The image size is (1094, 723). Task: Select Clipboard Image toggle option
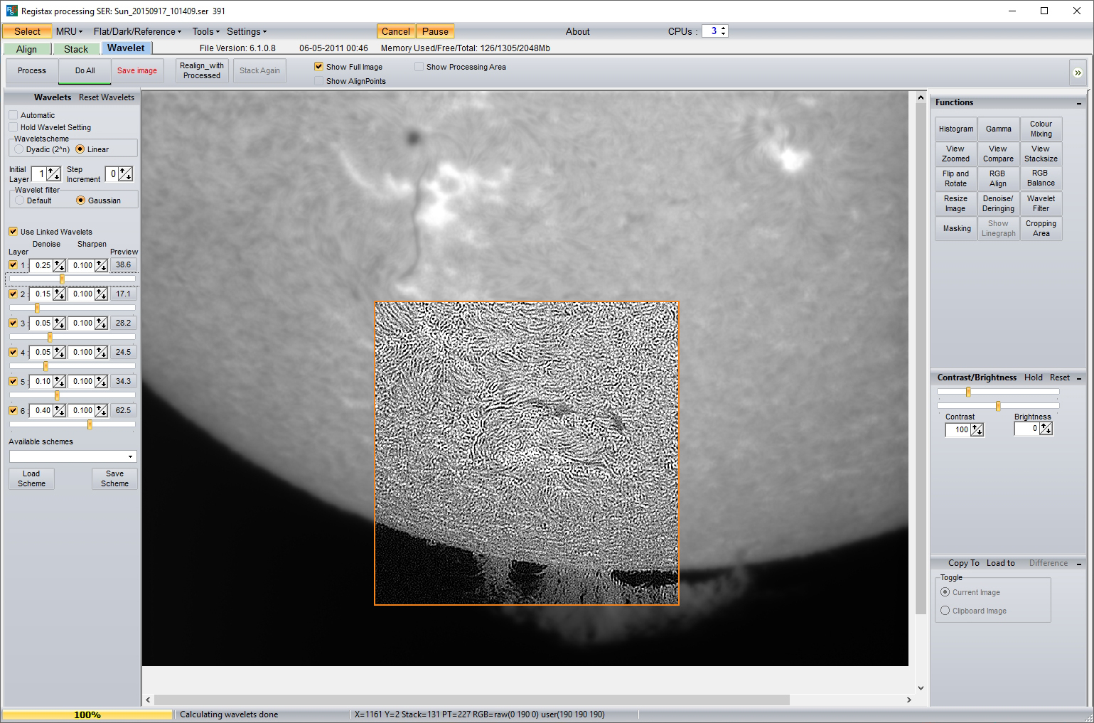pos(945,611)
